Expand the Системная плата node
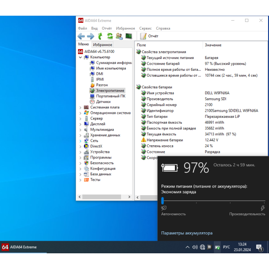The image size is (269, 269). pyautogui.click(x=80, y=108)
